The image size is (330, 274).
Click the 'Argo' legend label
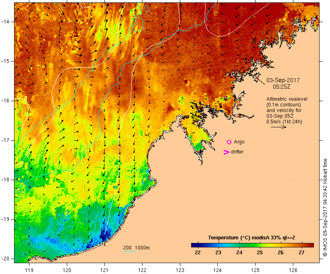tap(239, 142)
